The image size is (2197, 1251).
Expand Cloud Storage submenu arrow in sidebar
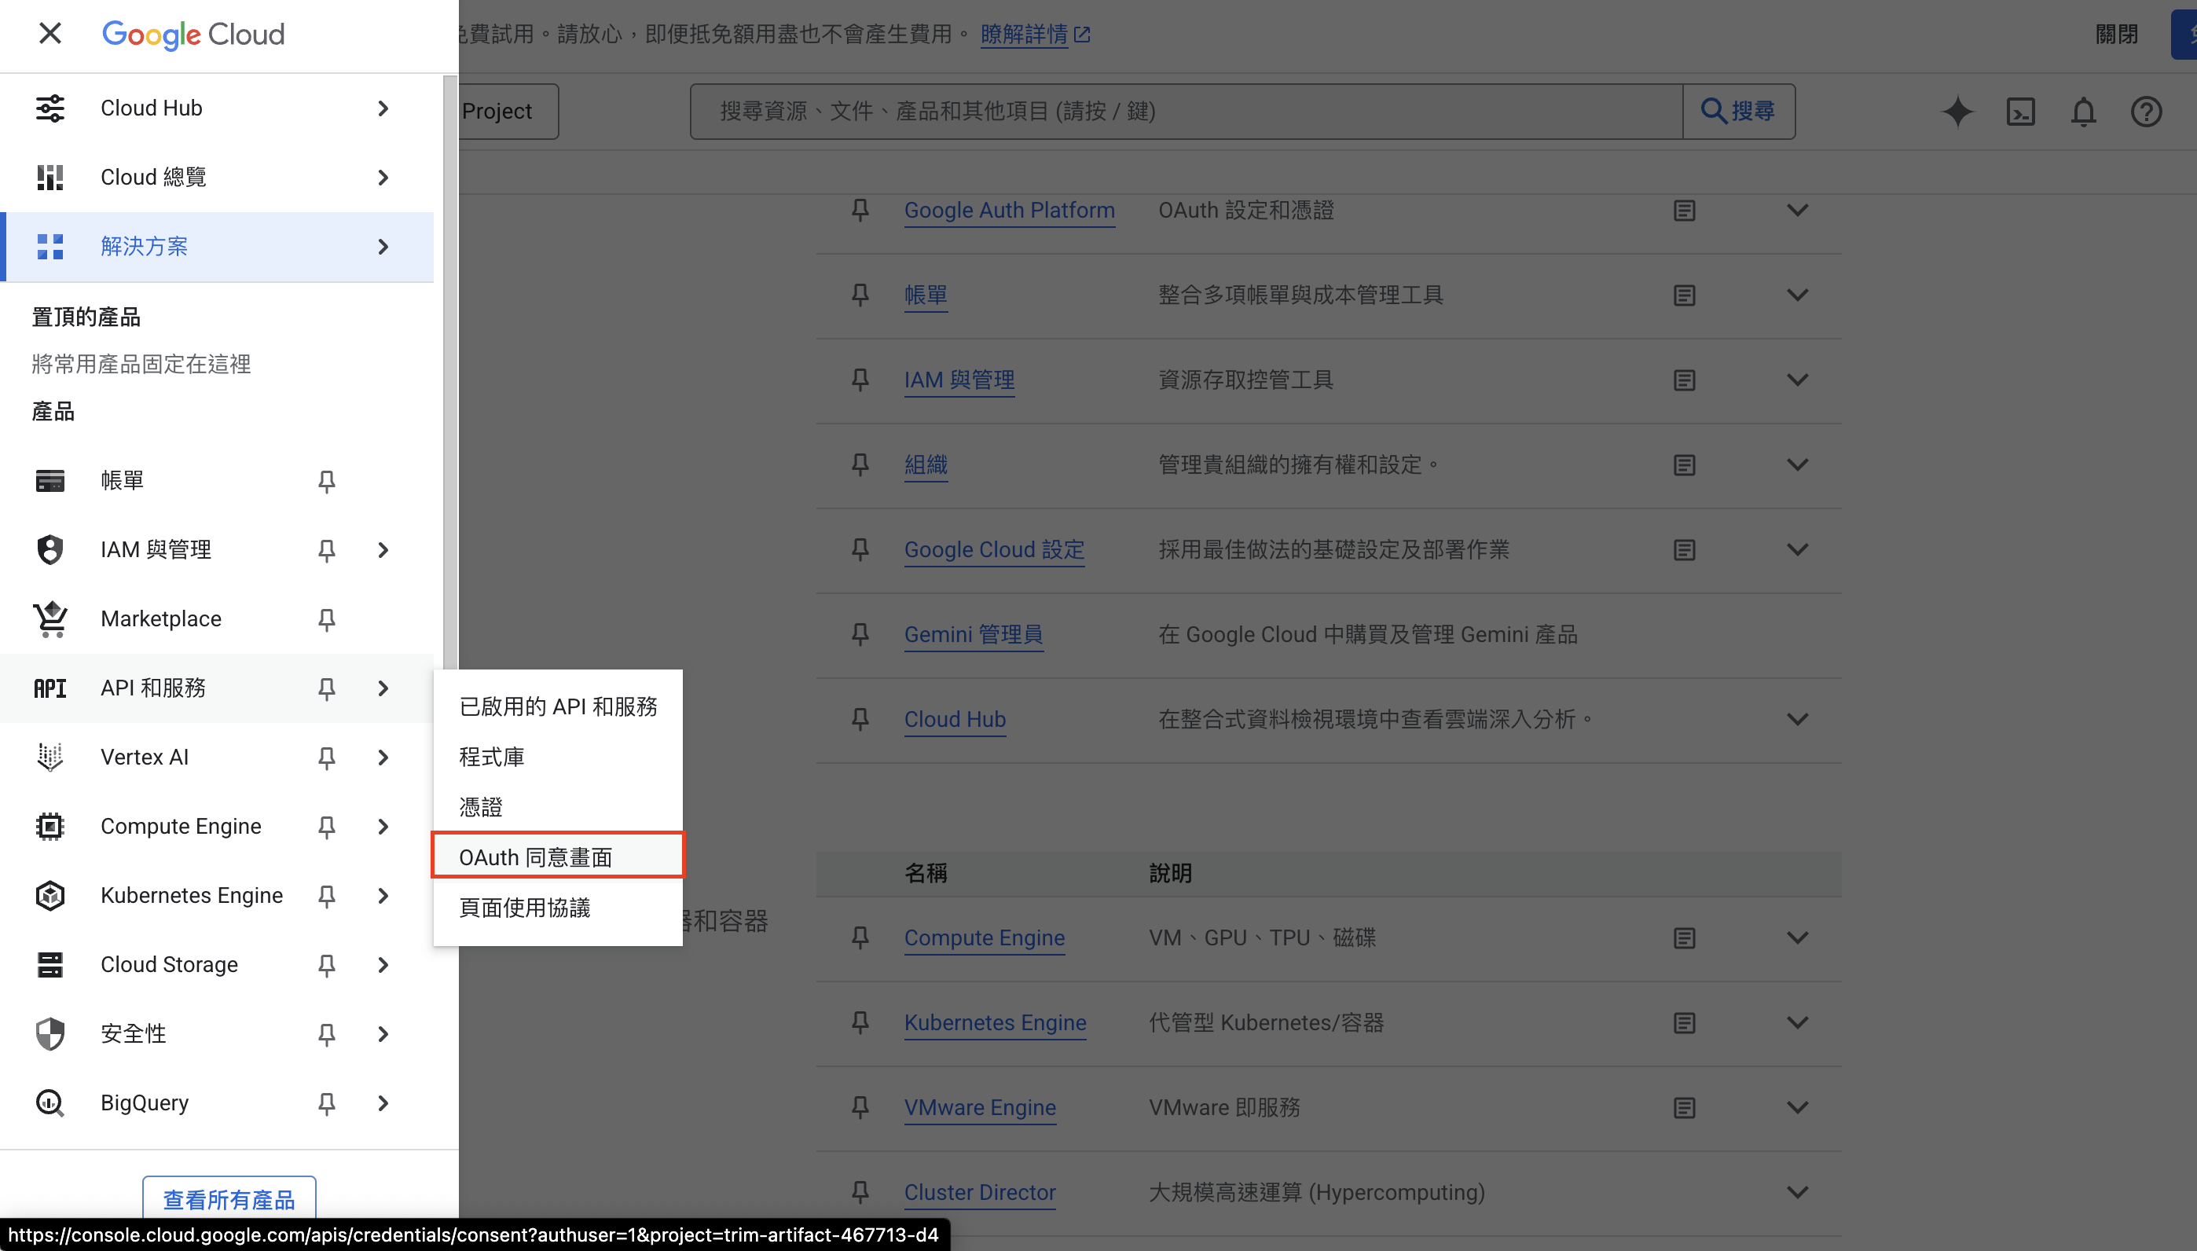pyautogui.click(x=383, y=965)
